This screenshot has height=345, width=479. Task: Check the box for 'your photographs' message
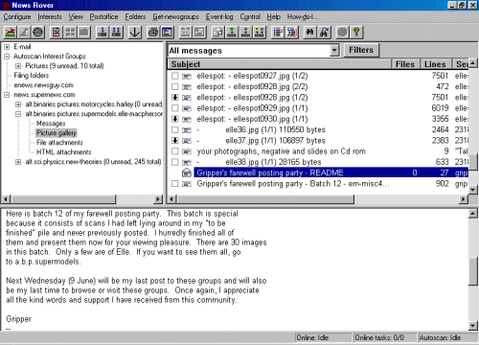tap(174, 151)
